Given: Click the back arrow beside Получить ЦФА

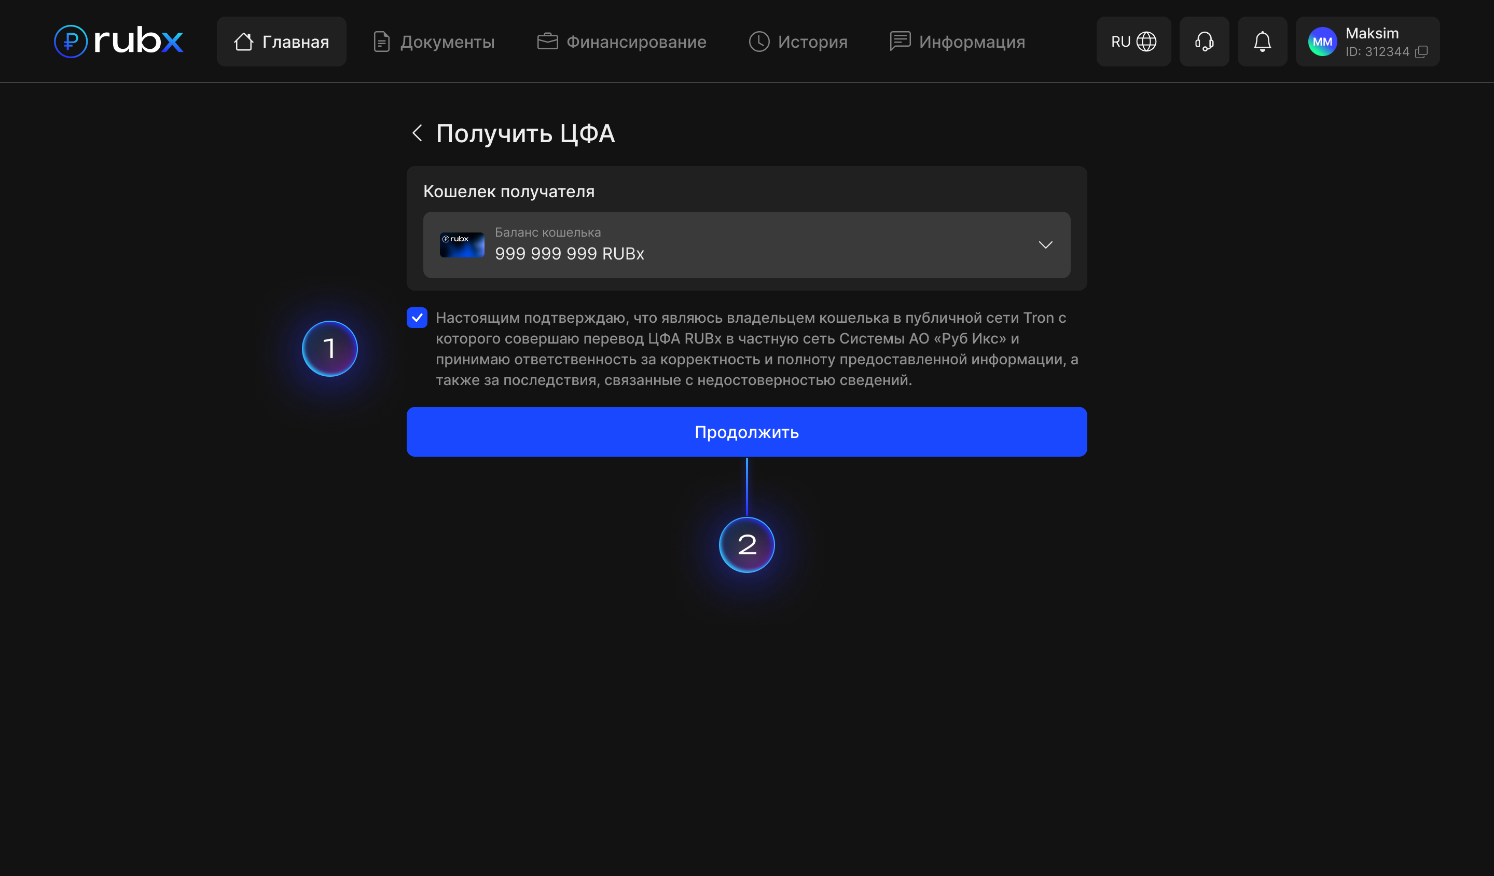Looking at the screenshot, I should click(x=418, y=133).
